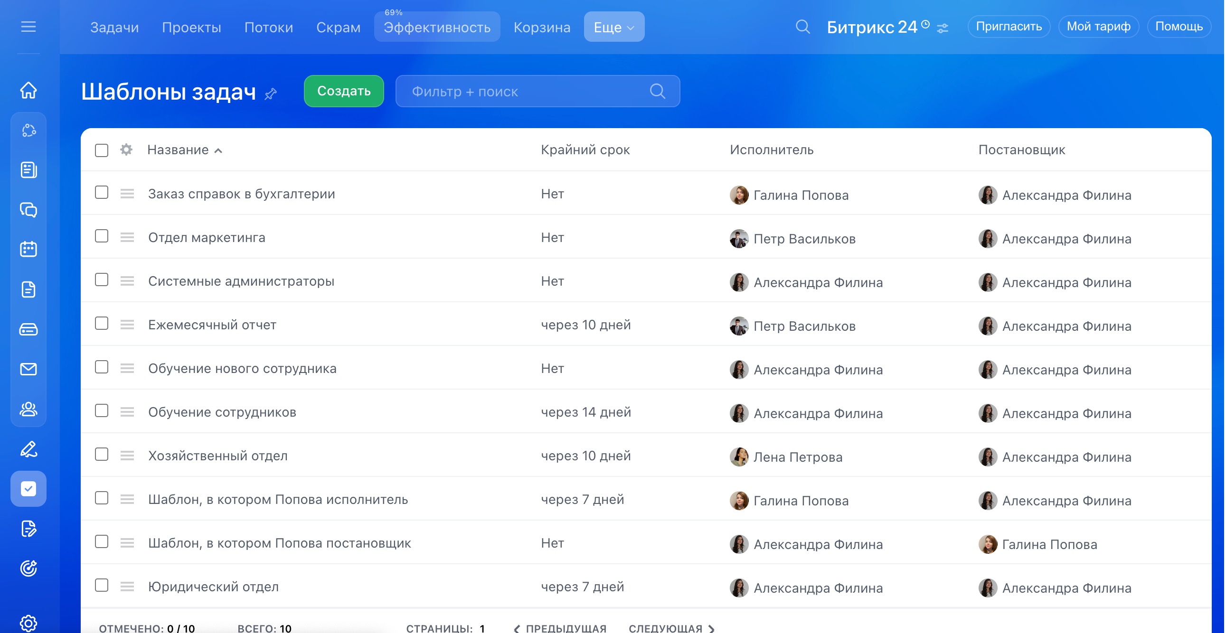Select checkbox for Отдел маркетинга template
Image resolution: width=1226 pixels, height=633 pixels.
point(101,236)
